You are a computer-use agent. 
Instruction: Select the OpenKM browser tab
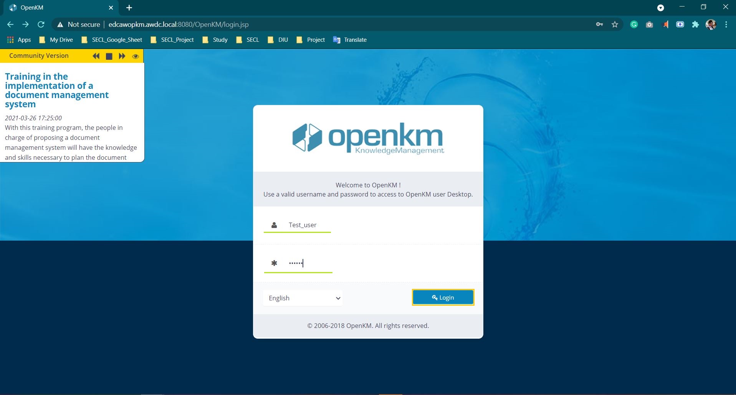tap(61, 8)
